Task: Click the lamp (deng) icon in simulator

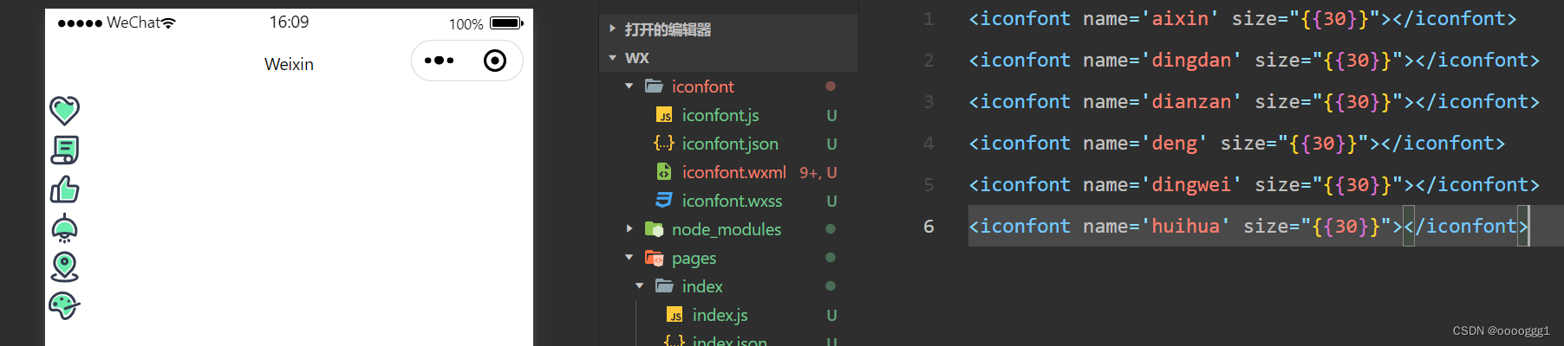Action: coord(64,227)
